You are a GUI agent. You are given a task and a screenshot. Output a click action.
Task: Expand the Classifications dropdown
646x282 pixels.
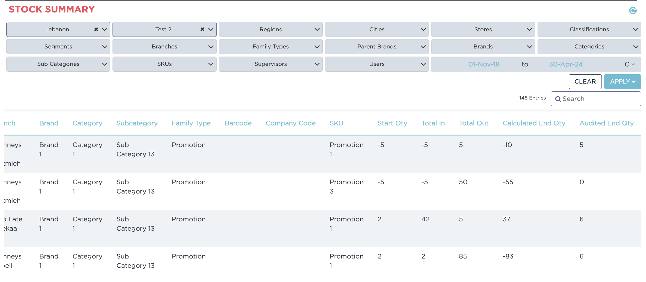[589, 29]
